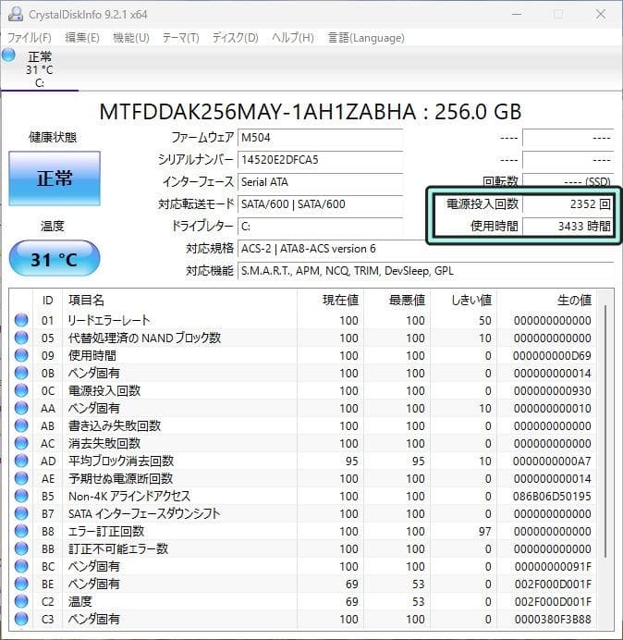Click status orb for ID AA row
The height and width of the screenshot is (640, 623).
pyautogui.click(x=21, y=408)
